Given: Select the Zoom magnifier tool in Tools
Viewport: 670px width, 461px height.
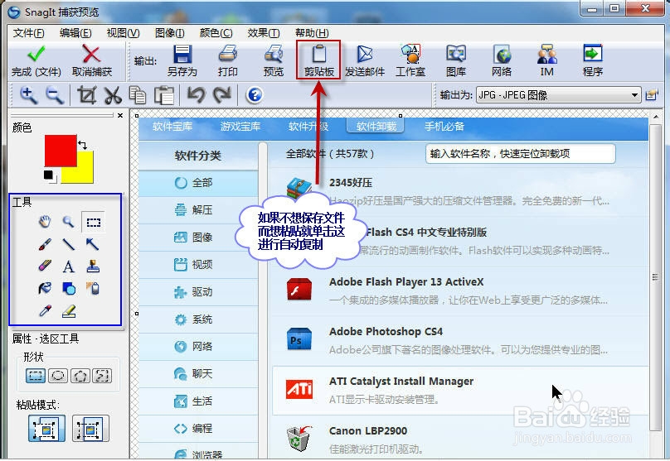Looking at the screenshot, I should point(68,221).
